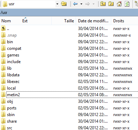
Task: Click the /usr path bar
Action: [x=69, y=13]
